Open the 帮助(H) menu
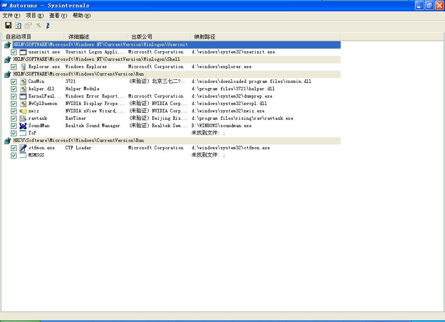445x322 pixels. [81, 16]
